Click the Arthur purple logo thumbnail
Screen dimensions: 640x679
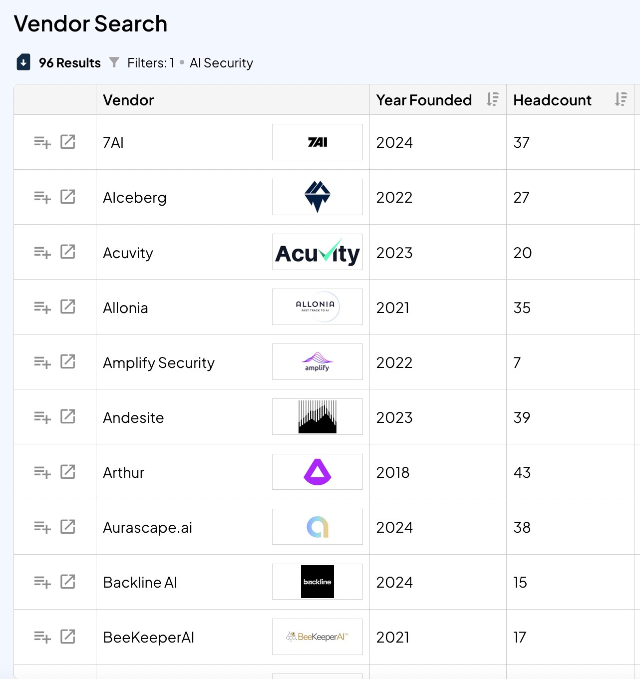point(318,472)
